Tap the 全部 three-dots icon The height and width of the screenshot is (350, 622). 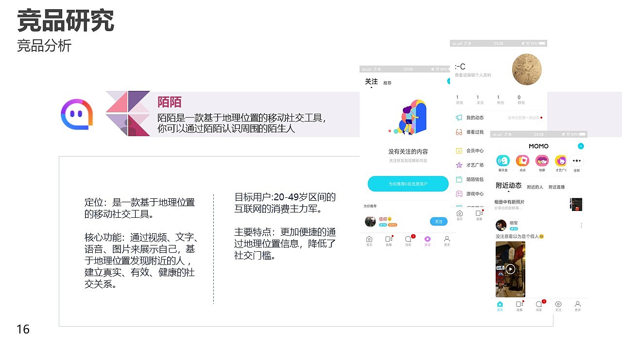click(x=577, y=160)
